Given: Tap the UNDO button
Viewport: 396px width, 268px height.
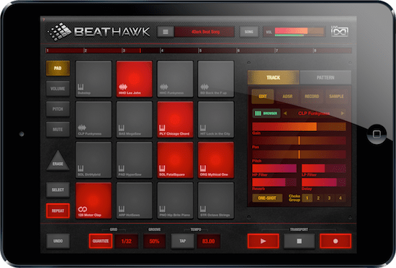Looking at the screenshot, I should [58, 241].
